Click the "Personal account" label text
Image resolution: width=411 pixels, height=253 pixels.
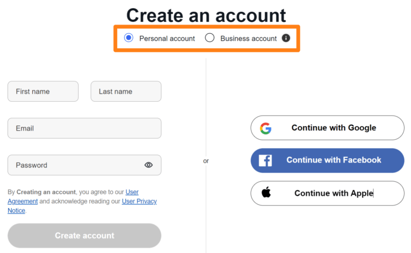pyautogui.click(x=167, y=39)
